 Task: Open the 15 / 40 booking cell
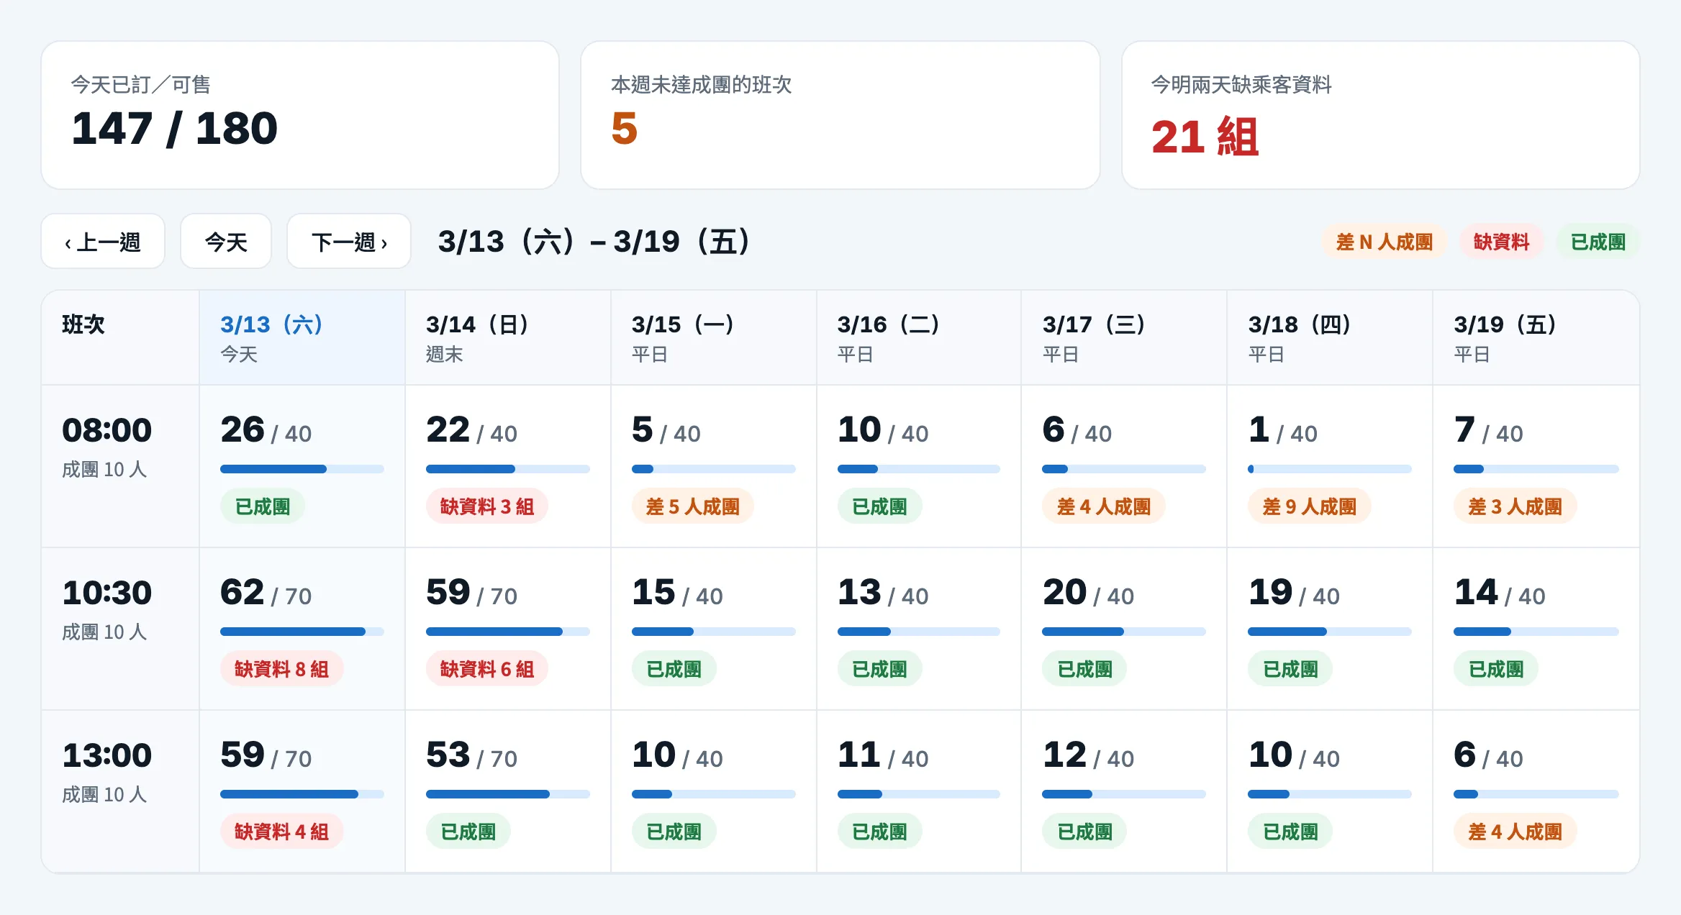tap(714, 629)
